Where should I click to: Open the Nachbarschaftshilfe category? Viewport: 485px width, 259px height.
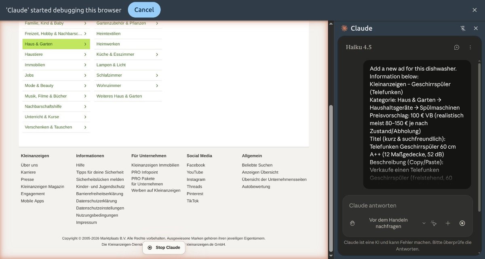point(56,106)
